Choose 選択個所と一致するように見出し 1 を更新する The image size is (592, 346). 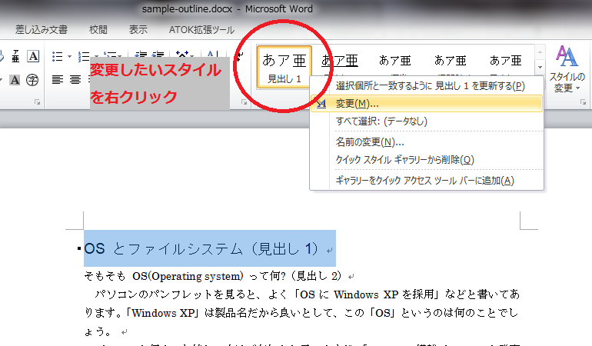pos(427,86)
